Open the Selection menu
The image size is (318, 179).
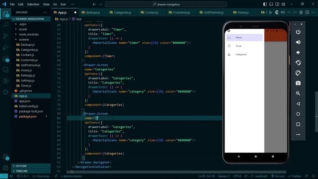pos(33,4)
